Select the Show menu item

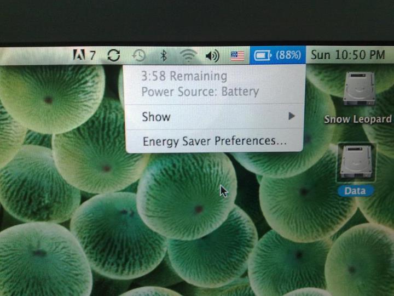click(x=157, y=117)
